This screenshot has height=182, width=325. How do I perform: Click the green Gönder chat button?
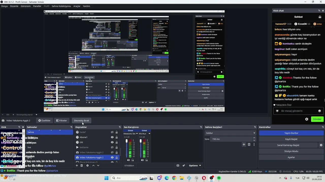(317, 119)
